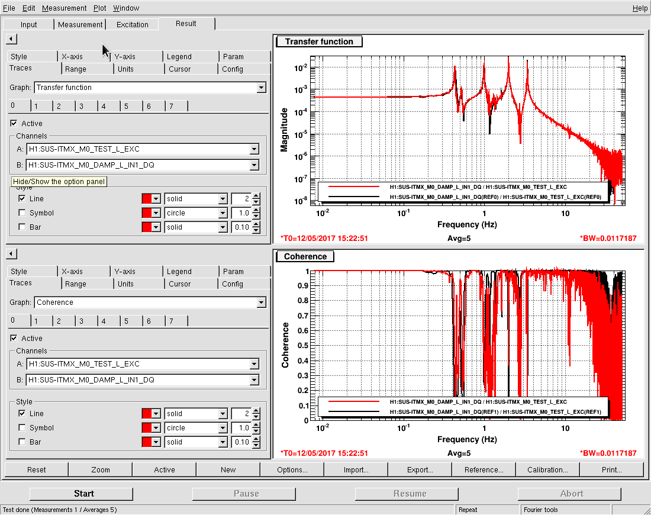The image size is (651, 515).
Task: Enable Symbol checkbox in lower Style group
Action: click(22, 427)
